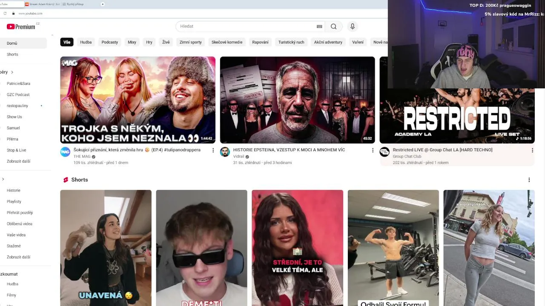Screen dimensions: 545x306
Task: Open Show Us subscription
Action: (14, 117)
